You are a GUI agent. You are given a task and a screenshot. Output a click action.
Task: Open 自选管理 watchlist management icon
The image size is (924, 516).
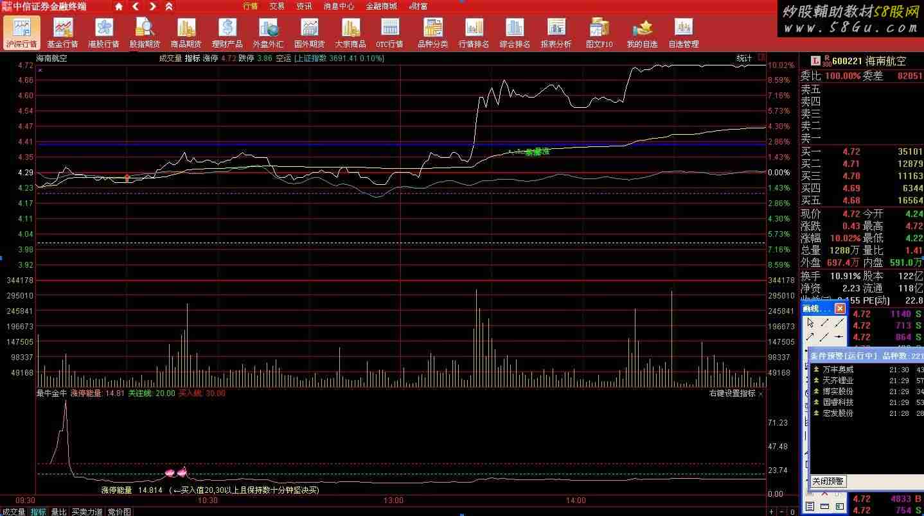click(x=683, y=32)
